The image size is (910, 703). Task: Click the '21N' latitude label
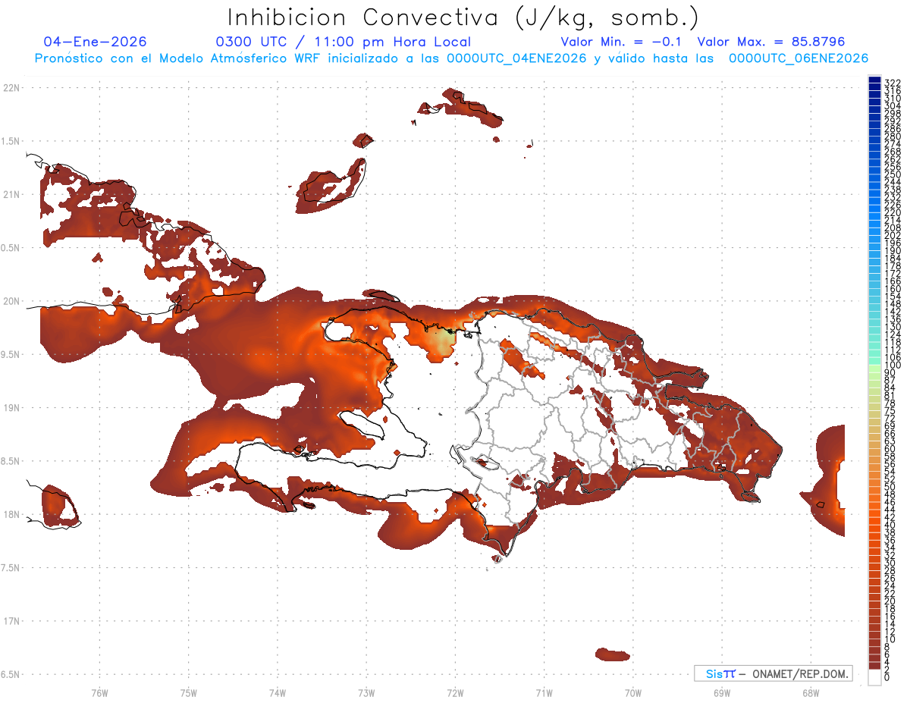click(x=12, y=194)
